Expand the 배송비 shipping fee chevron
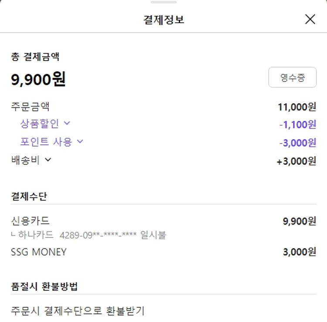327x322 pixels. click(x=48, y=160)
